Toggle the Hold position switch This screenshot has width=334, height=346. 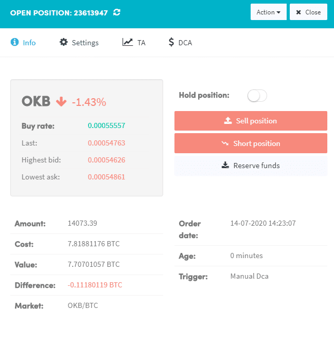[257, 96]
